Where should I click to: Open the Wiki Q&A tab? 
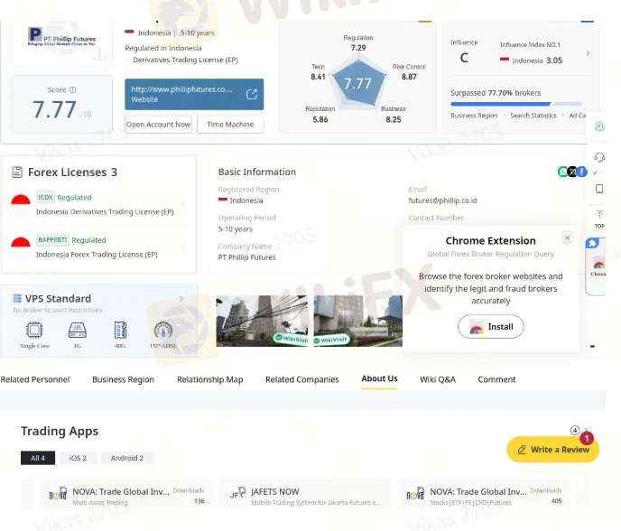point(438,379)
